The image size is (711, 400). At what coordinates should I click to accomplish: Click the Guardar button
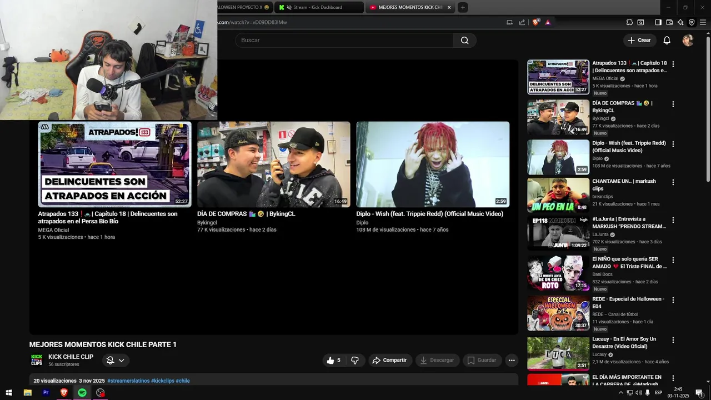click(x=482, y=360)
